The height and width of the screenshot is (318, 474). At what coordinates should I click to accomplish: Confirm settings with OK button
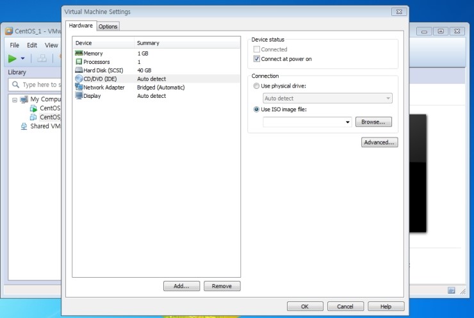tap(305, 306)
